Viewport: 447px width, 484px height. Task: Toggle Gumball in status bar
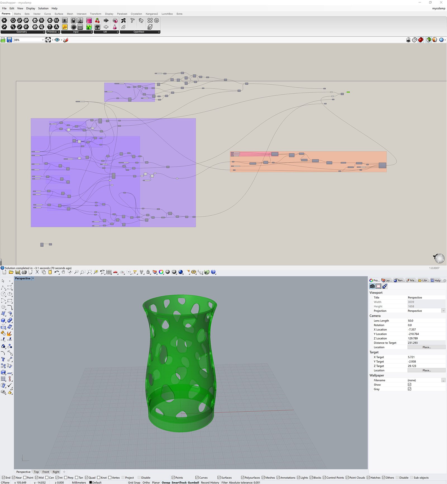193,482
